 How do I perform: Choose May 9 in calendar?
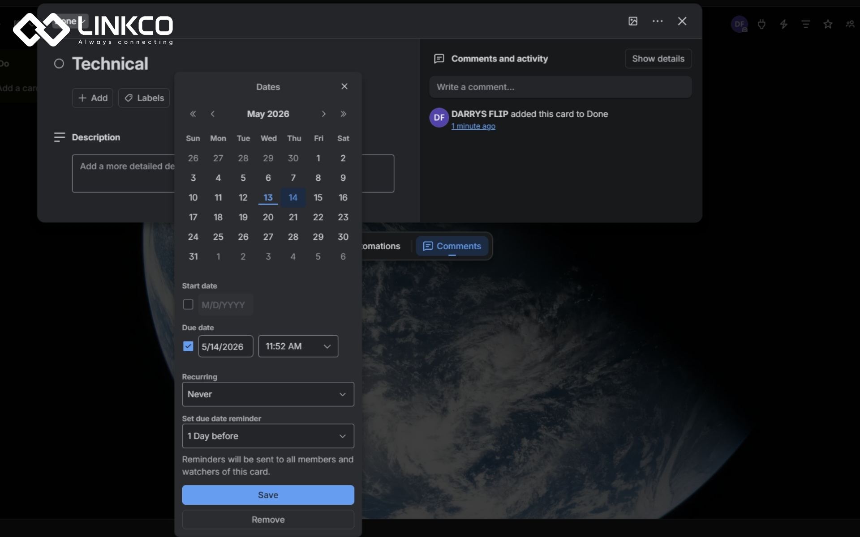tap(343, 178)
